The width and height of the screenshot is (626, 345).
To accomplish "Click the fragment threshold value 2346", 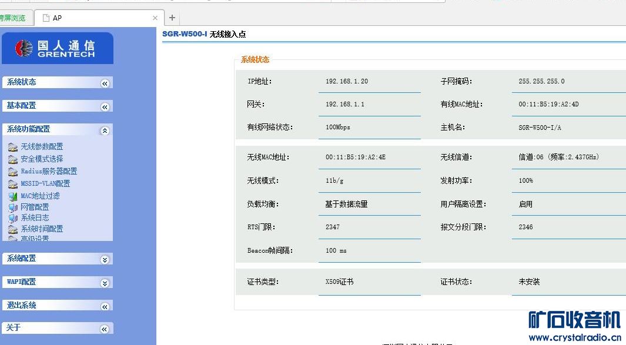I will pos(525,227).
